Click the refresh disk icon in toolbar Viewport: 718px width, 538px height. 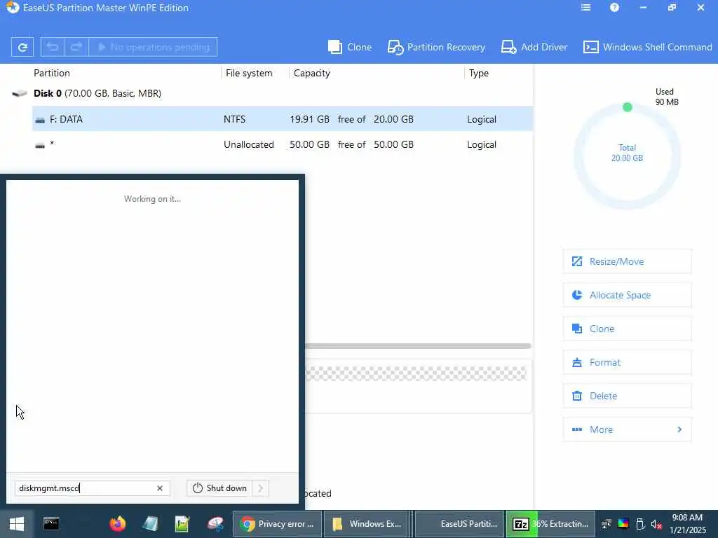pyautogui.click(x=22, y=47)
